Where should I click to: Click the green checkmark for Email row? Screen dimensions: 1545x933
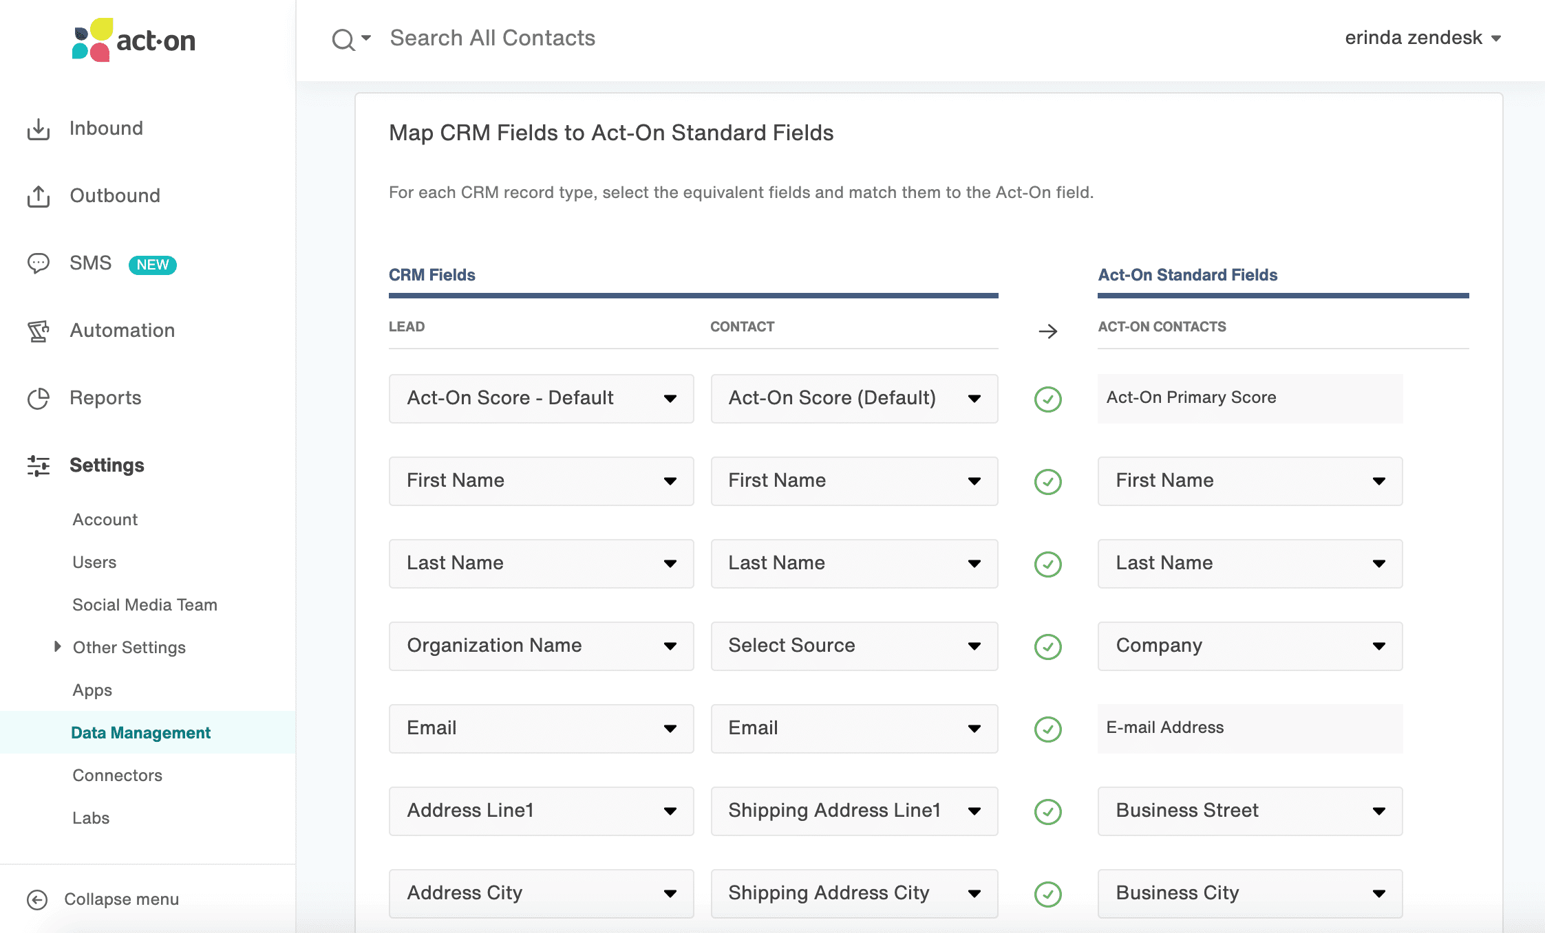click(1047, 729)
